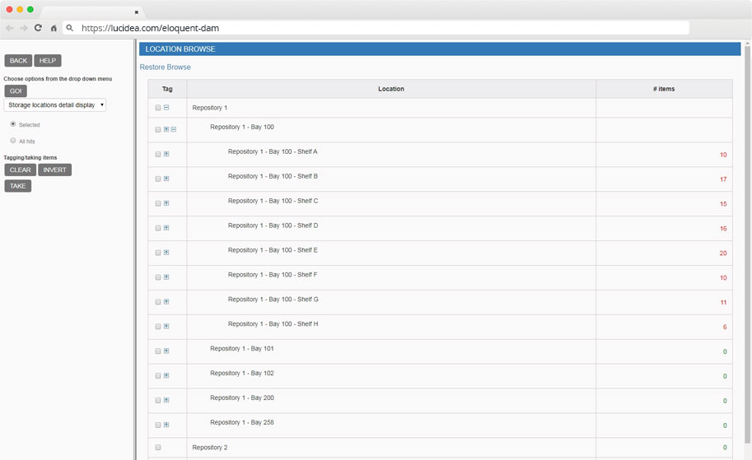This screenshot has width=752, height=460.
Task: Expand Repository 1 - Bay 102
Action: click(x=166, y=375)
